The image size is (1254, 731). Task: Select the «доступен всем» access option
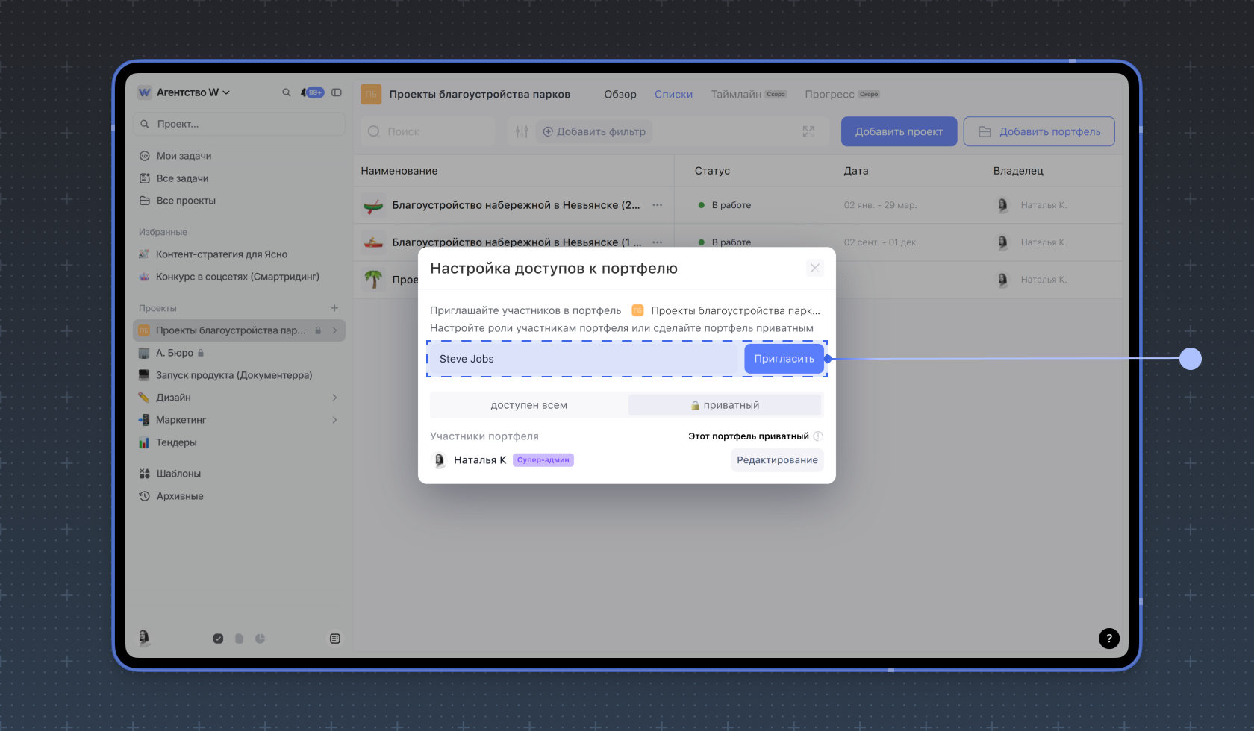click(x=528, y=405)
